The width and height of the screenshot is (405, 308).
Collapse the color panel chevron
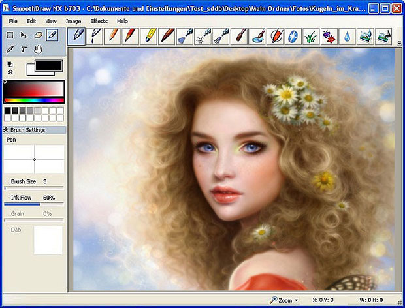click(10, 72)
